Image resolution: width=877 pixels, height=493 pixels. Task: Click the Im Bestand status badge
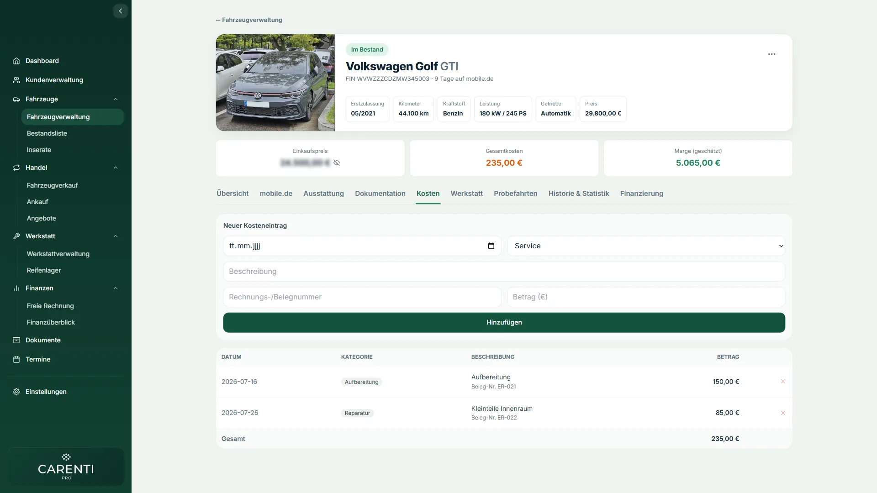pyautogui.click(x=367, y=50)
